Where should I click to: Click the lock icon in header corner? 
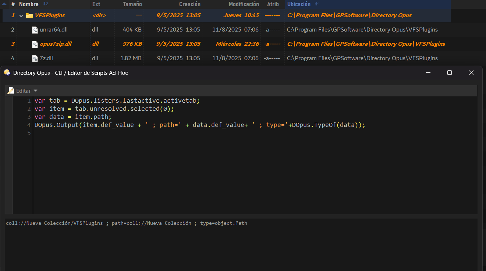point(4,4)
